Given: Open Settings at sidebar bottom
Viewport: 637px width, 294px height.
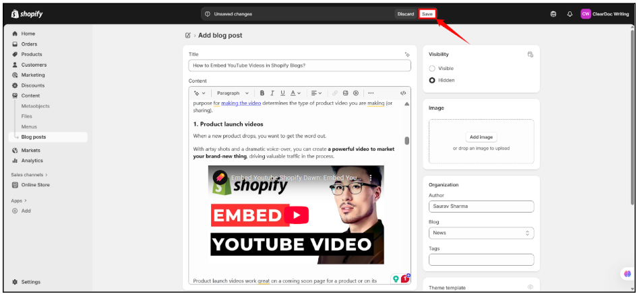Looking at the screenshot, I should coord(30,282).
